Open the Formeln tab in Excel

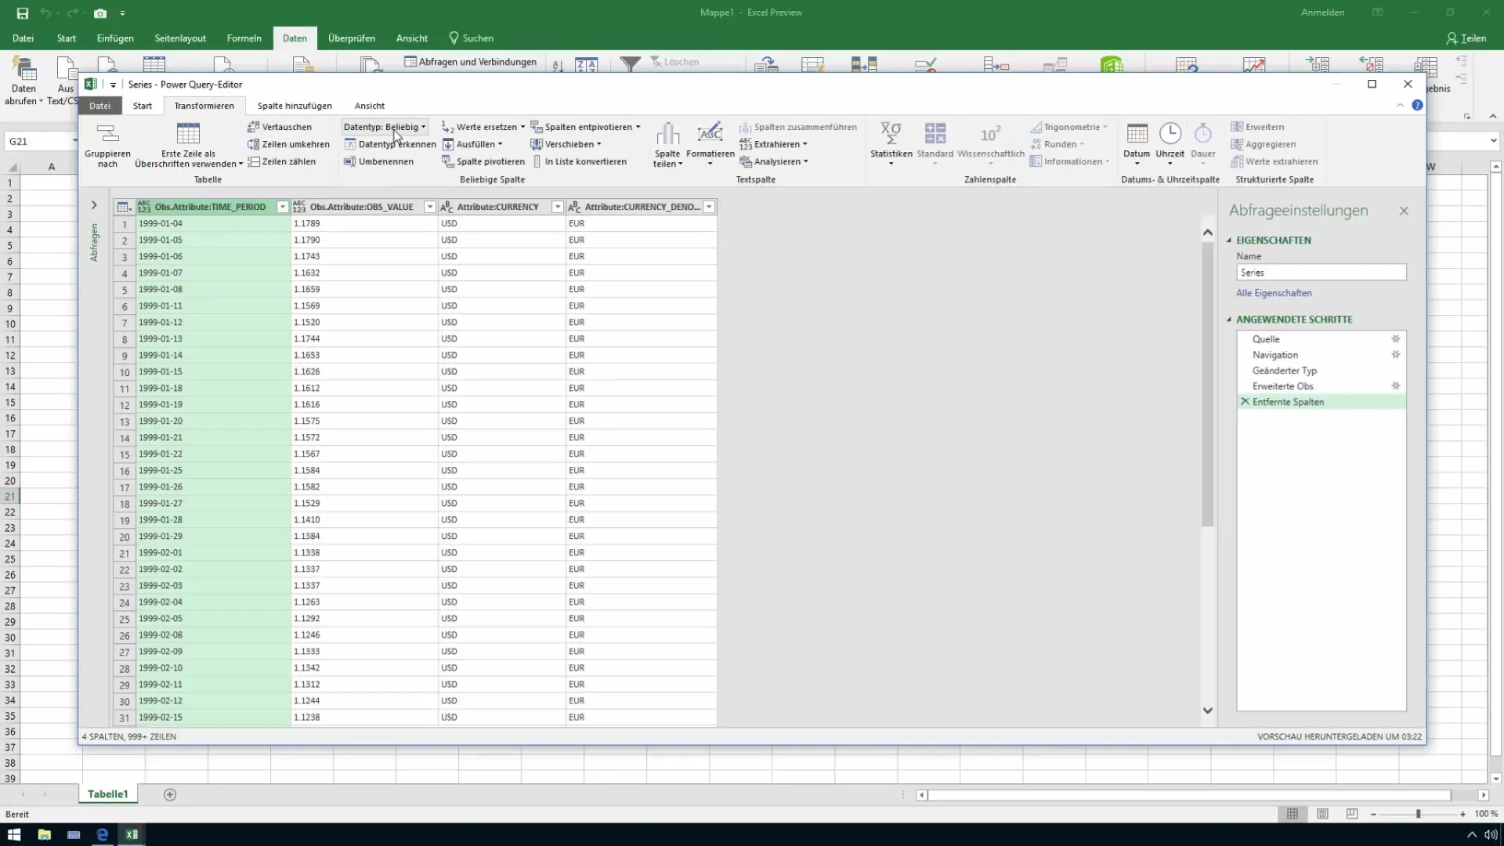(x=244, y=38)
